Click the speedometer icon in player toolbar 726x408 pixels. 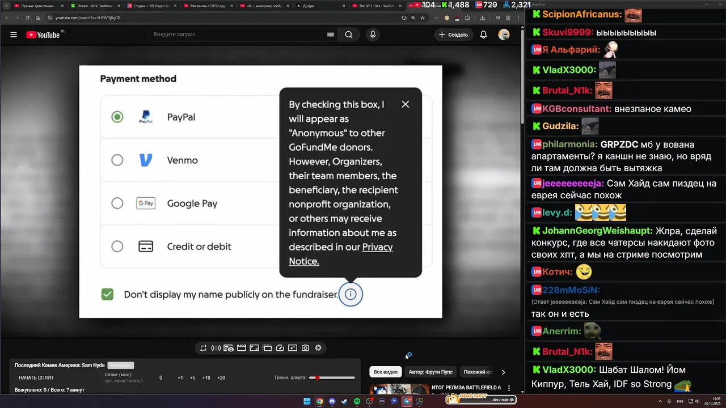click(x=280, y=348)
